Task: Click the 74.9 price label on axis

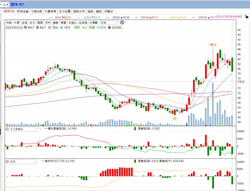Action: 241,82
